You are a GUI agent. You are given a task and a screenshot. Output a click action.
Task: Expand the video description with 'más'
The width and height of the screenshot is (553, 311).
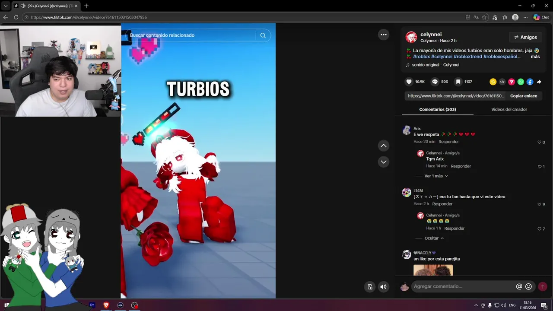point(535,57)
